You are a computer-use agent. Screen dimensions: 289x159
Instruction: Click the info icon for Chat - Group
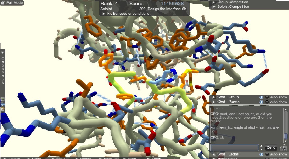pos(261,97)
